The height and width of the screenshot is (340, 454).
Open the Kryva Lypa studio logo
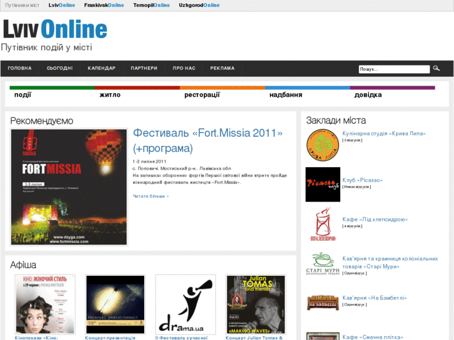click(323, 145)
